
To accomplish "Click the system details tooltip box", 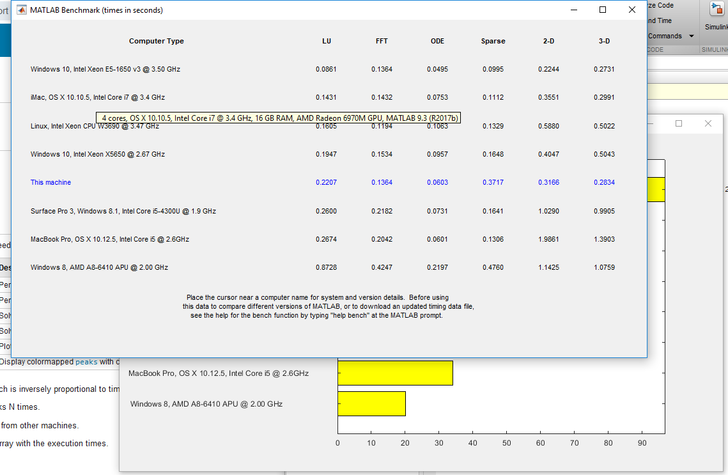I will tap(279, 118).
